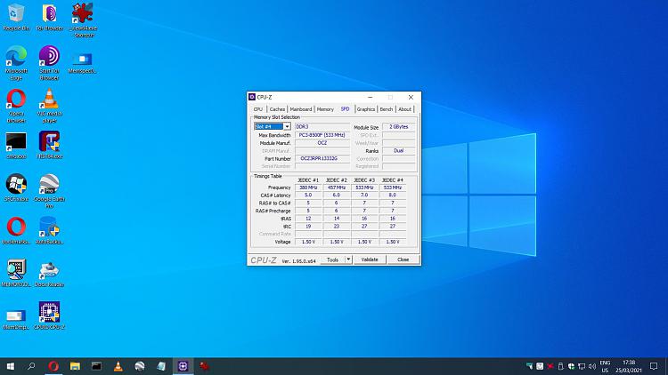Click the Tools button

(x=332, y=259)
